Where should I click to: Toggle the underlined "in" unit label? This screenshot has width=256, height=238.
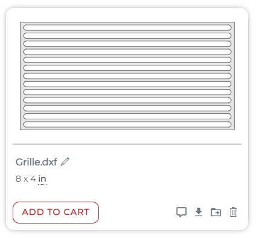pyautogui.click(x=42, y=179)
